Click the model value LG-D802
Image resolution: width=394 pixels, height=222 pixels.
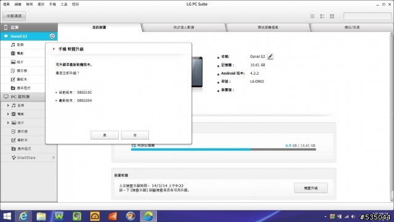click(x=257, y=81)
